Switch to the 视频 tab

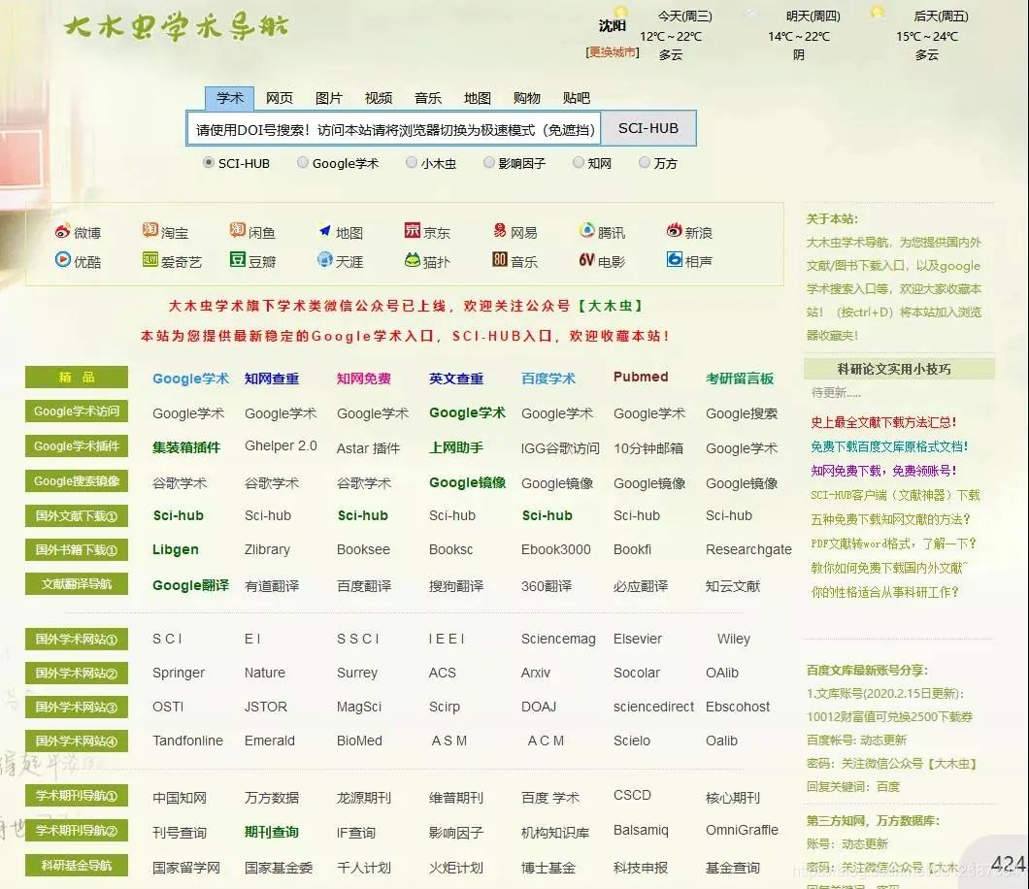point(379,98)
